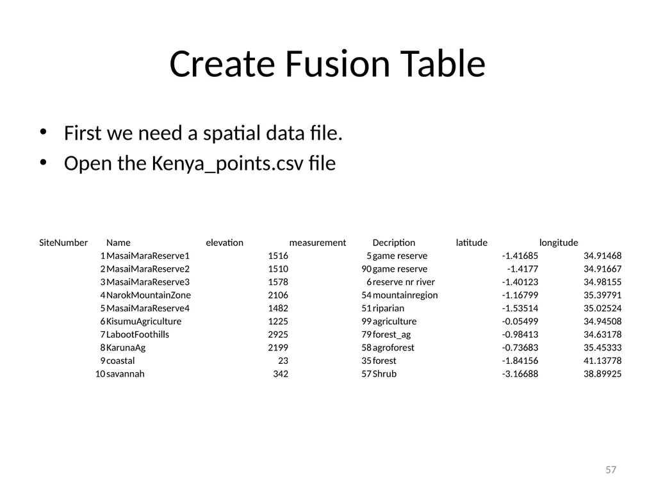Screen dimensions: 656x492
Task: Click longitude value 34.91667
Action: 602,269
